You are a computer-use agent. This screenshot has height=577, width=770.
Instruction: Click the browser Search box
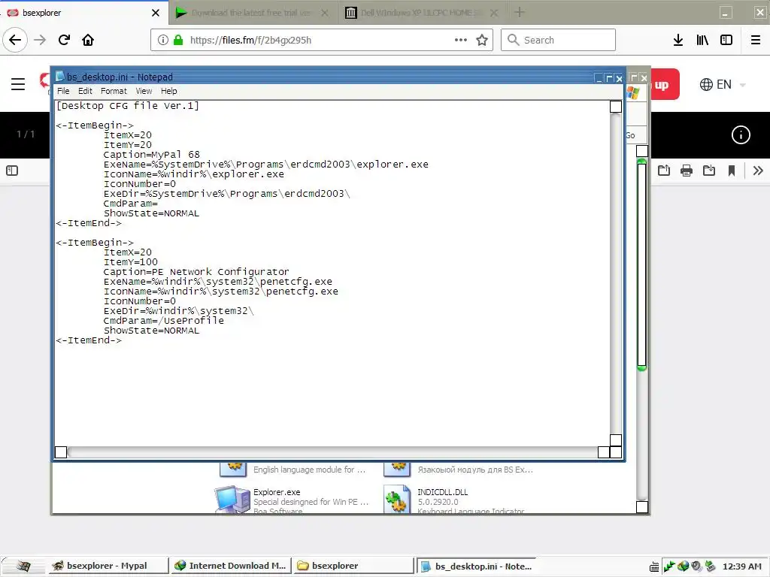point(559,40)
